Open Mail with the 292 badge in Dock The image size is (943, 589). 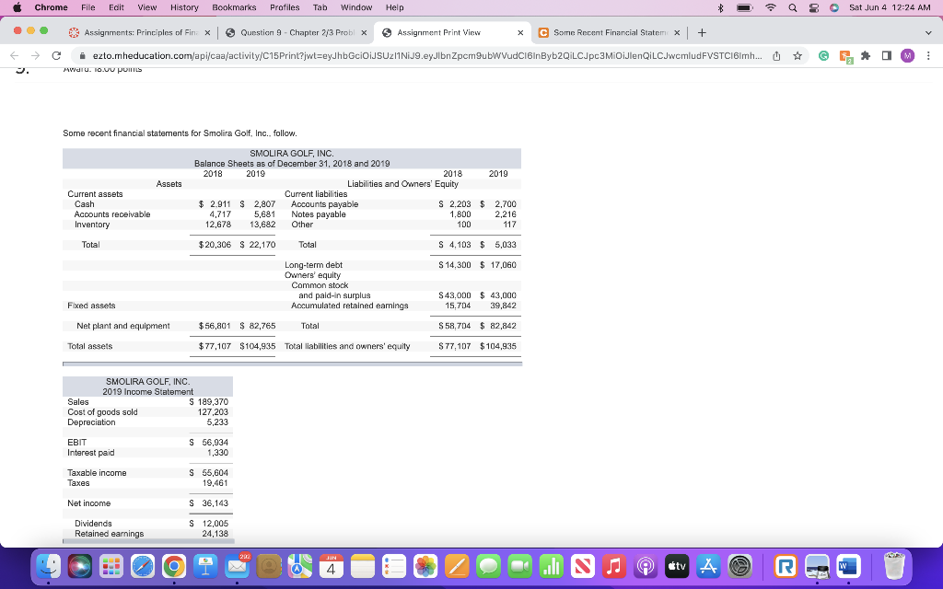tap(237, 566)
